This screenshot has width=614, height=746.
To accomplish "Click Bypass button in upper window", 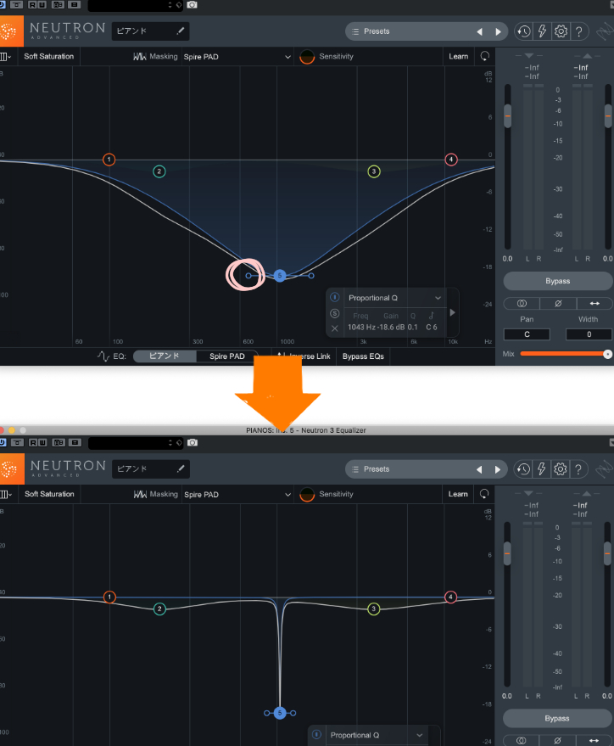I will tap(558, 281).
